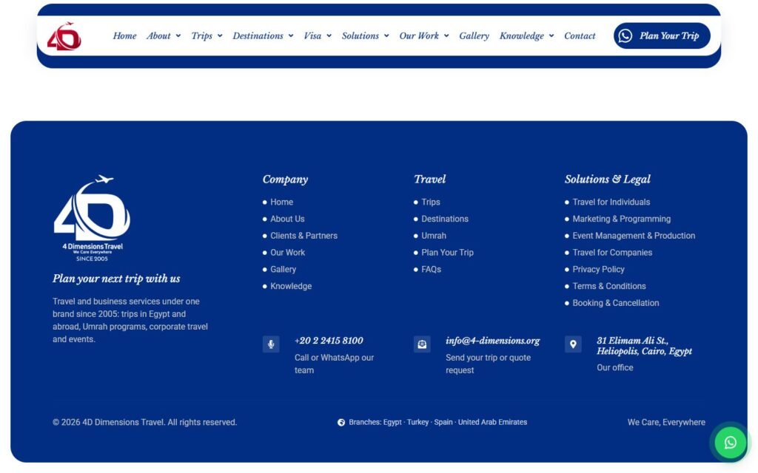Open Privacy Policy footer link
Image resolution: width=758 pixels, height=473 pixels.
click(598, 270)
